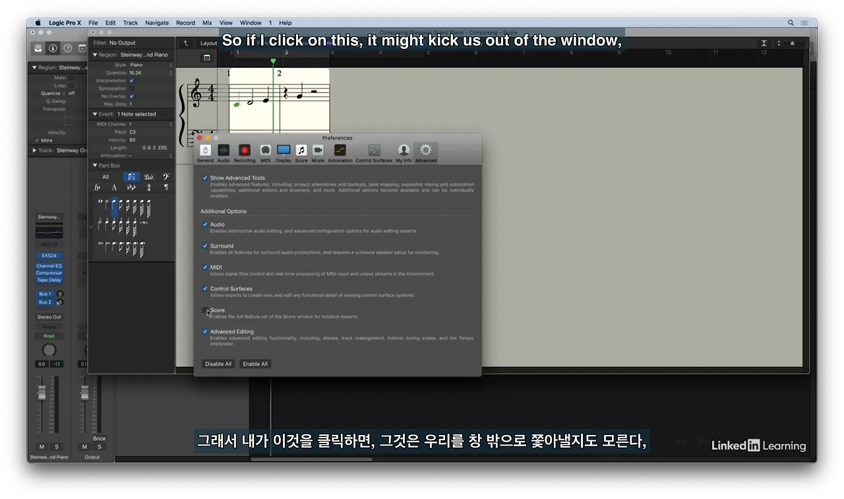Image resolution: width=844 pixels, height=499 pixels.
Task: Open the Score preferences pane
Action: click(x=301, y=153)
